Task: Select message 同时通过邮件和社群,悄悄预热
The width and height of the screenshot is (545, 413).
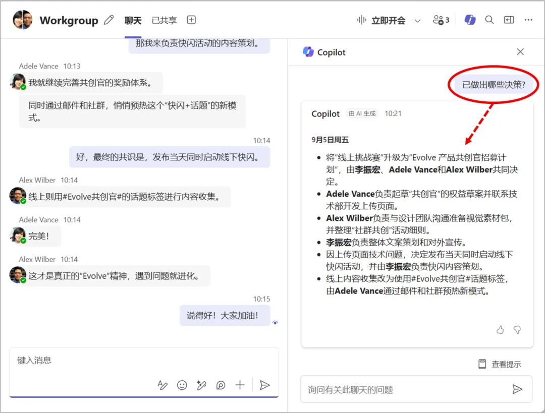Action: coord(132,111)
